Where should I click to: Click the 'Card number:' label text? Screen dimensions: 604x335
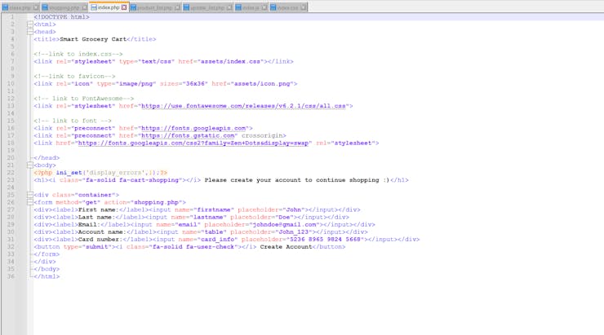[x=100, y=240]
